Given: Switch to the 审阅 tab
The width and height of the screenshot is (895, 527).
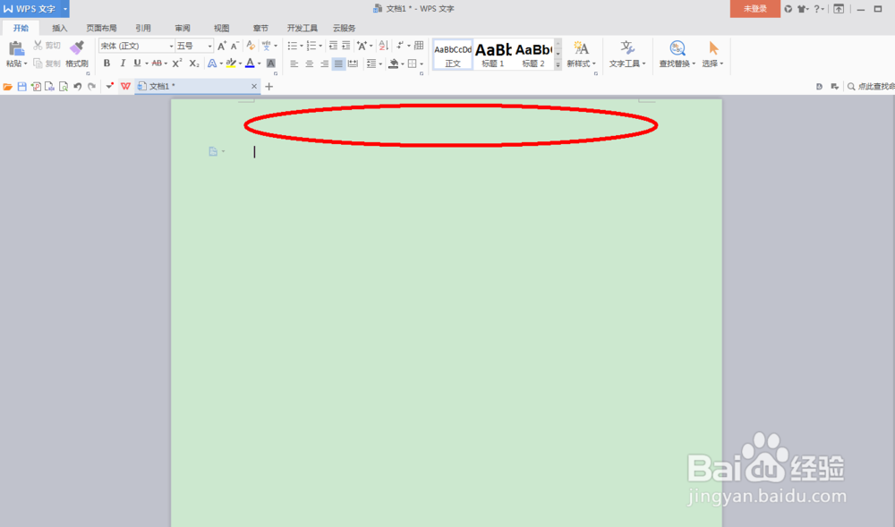Looking at the screenshot, I should pyautogui.click(x=182, y=28).
